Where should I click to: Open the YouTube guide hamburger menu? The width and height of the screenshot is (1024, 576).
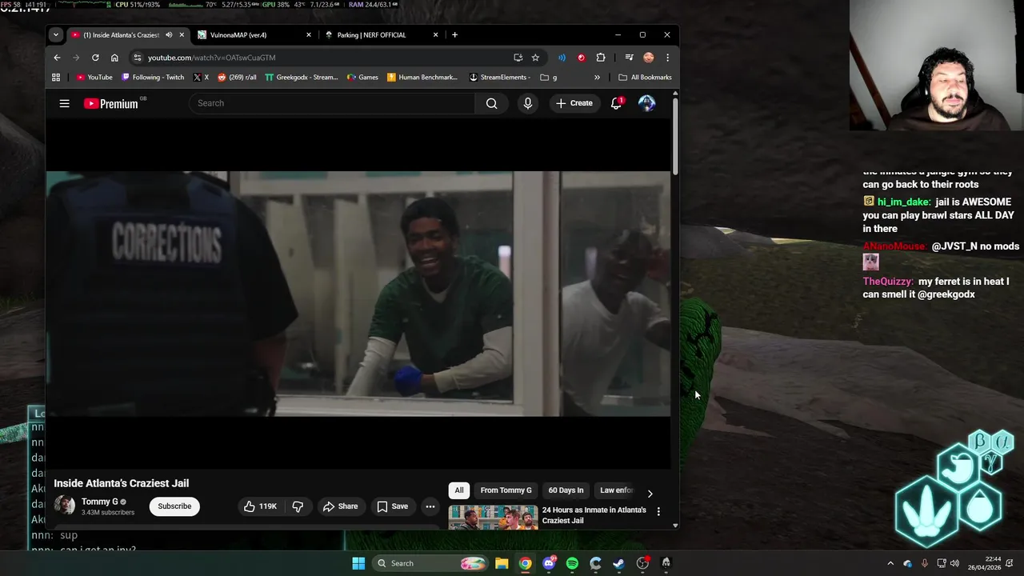point(64,103)
